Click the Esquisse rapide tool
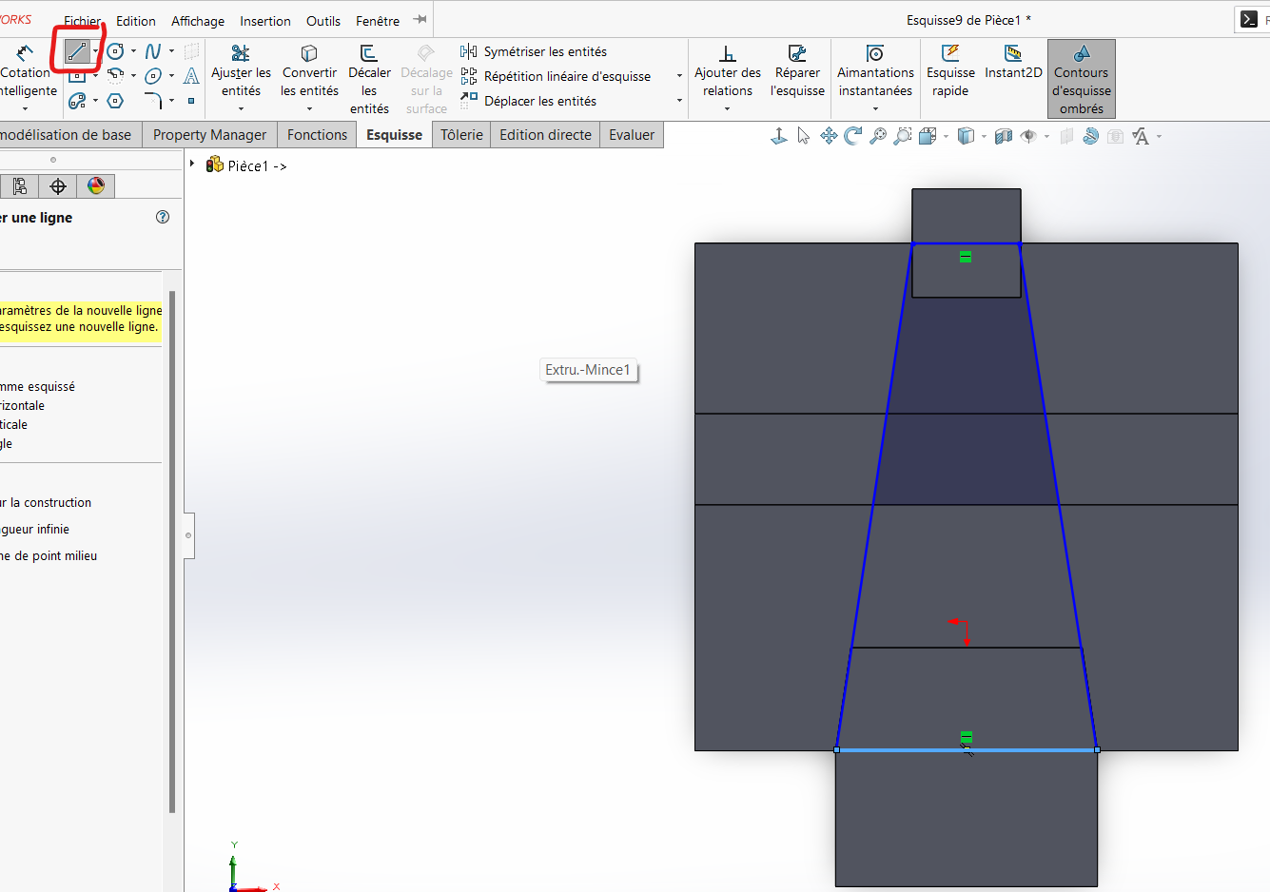This screenshot has height=892, width=1270. pyautogui.click(x=950, y=71)
